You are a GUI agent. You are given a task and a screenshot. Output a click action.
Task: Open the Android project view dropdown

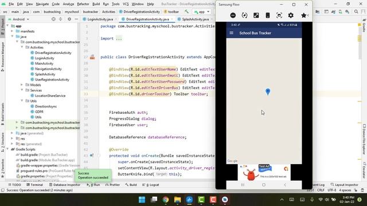(19, 19)
